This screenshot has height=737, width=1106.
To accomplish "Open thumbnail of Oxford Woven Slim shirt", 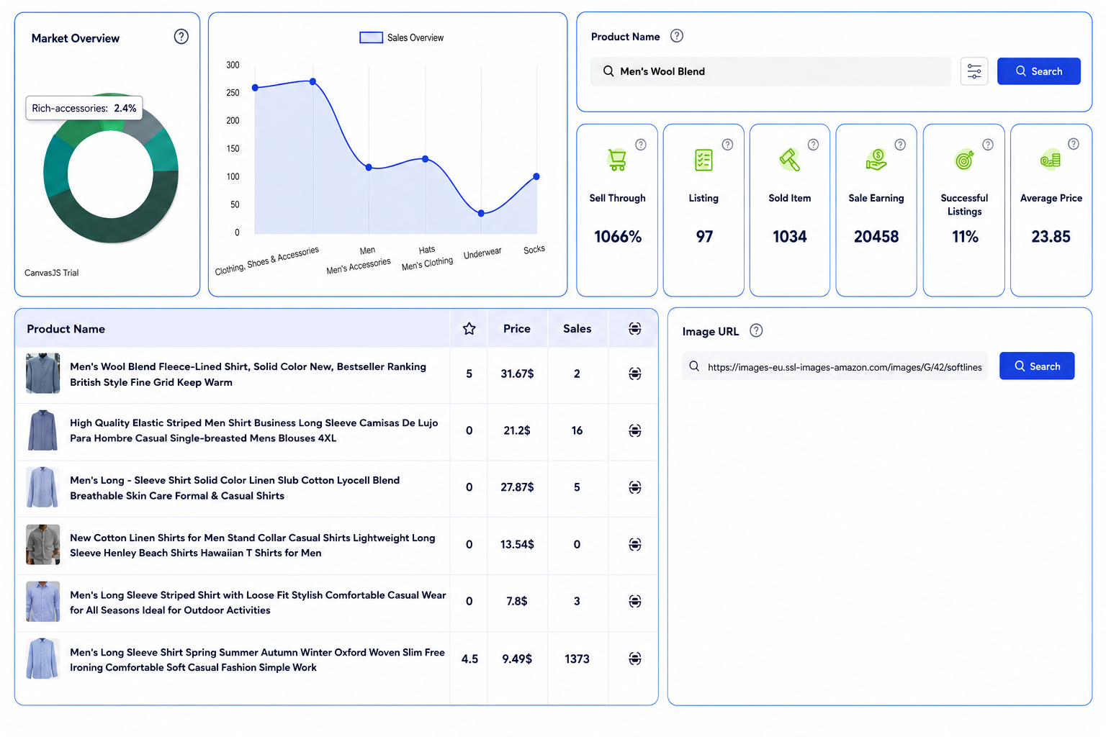I will coord(43,659).
